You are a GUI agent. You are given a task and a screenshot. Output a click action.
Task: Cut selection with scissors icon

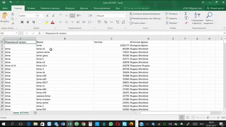(x=13, y=14)
